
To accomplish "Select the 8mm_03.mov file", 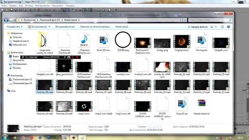I will click(103, 42).
